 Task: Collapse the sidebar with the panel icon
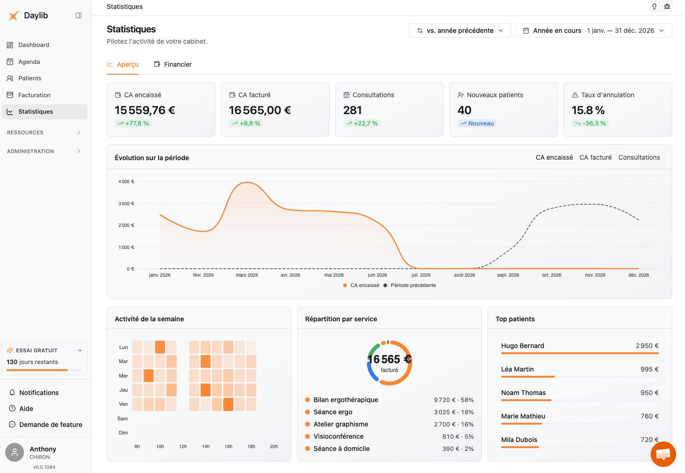79,16
